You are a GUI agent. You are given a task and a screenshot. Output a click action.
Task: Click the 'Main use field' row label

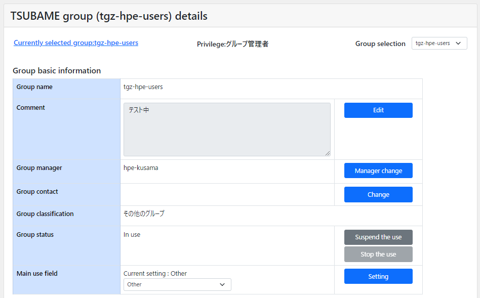click(37, 274)
